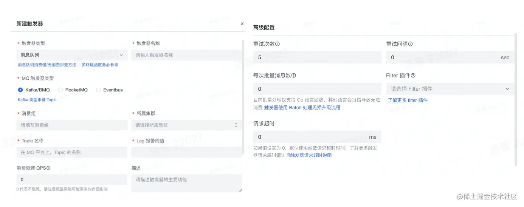Click the 消费组 input field
The image size is (524, 207).
(x=72, y=125)
